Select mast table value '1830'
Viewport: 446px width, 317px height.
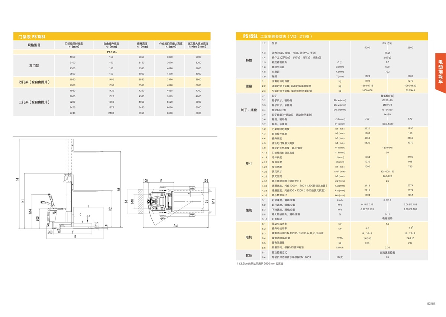click(x=111, y=85)
